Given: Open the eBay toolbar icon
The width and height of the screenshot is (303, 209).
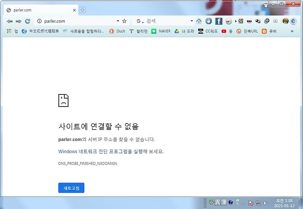Looking at the screenshot, I should point(229,21).
